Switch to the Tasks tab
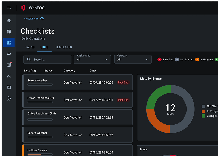This screenshot has height=156, width=218. tap(30, 47)
